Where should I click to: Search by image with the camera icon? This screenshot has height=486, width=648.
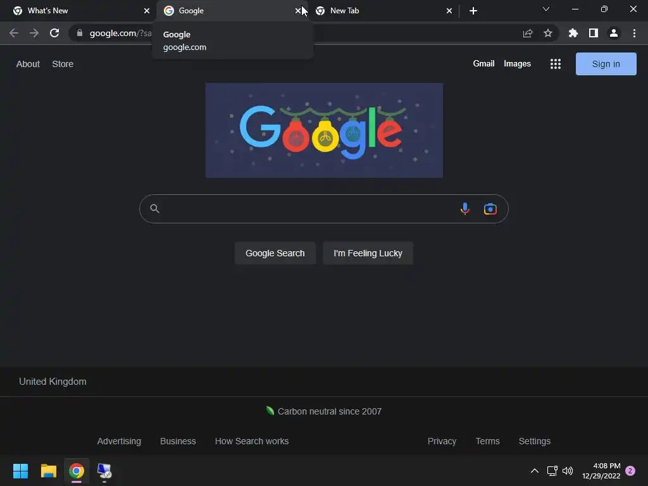(x=490, y=209)
